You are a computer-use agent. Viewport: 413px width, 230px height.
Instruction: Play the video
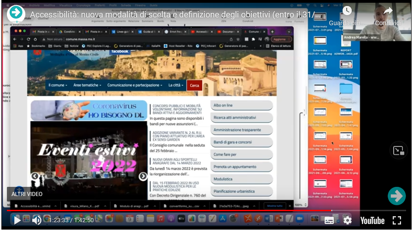(17, 220)
